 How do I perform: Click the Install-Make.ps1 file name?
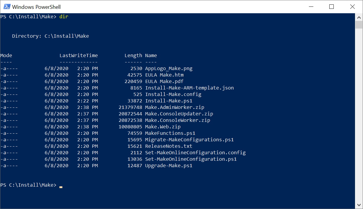coord(168,101)
